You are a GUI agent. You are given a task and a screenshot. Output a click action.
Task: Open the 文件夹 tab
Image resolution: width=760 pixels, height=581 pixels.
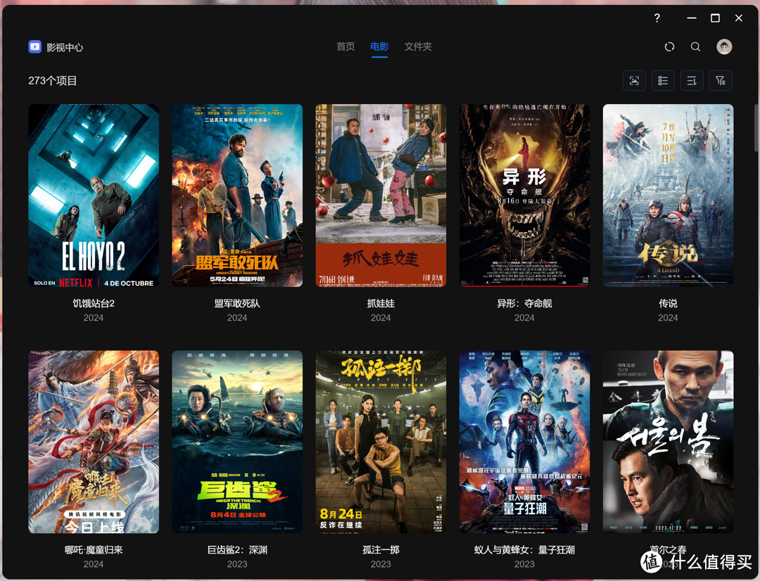point(418,46)
